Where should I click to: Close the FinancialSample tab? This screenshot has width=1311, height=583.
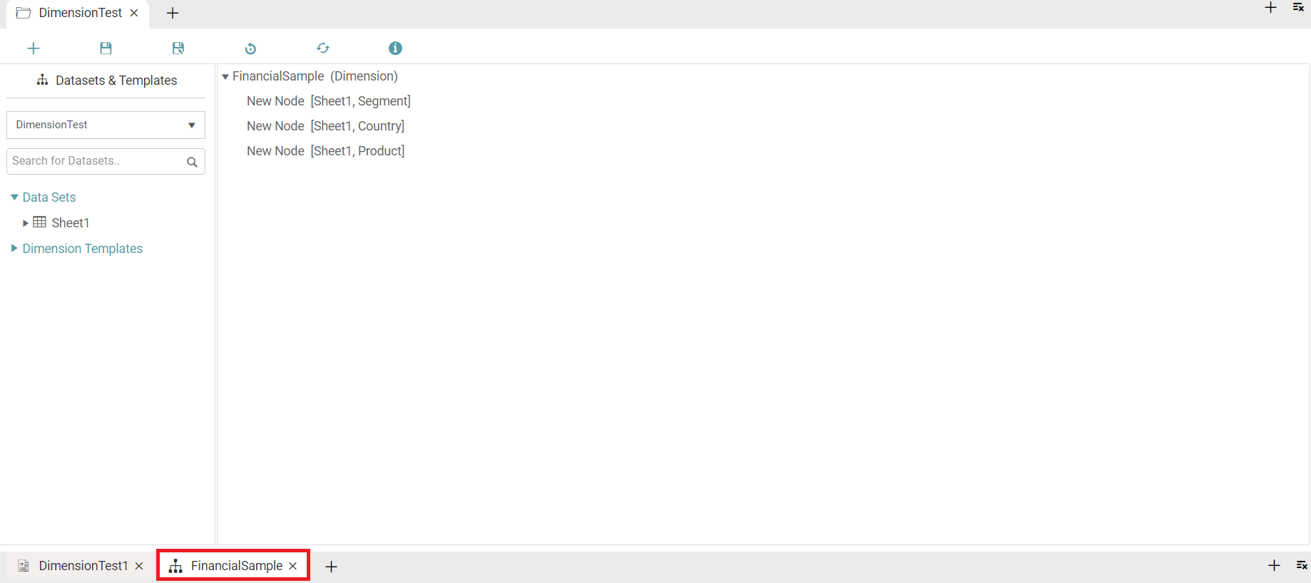pos(292,566)
